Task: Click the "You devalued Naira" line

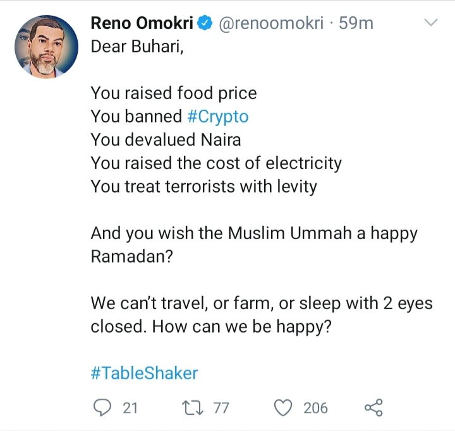Action: (166, 139)
